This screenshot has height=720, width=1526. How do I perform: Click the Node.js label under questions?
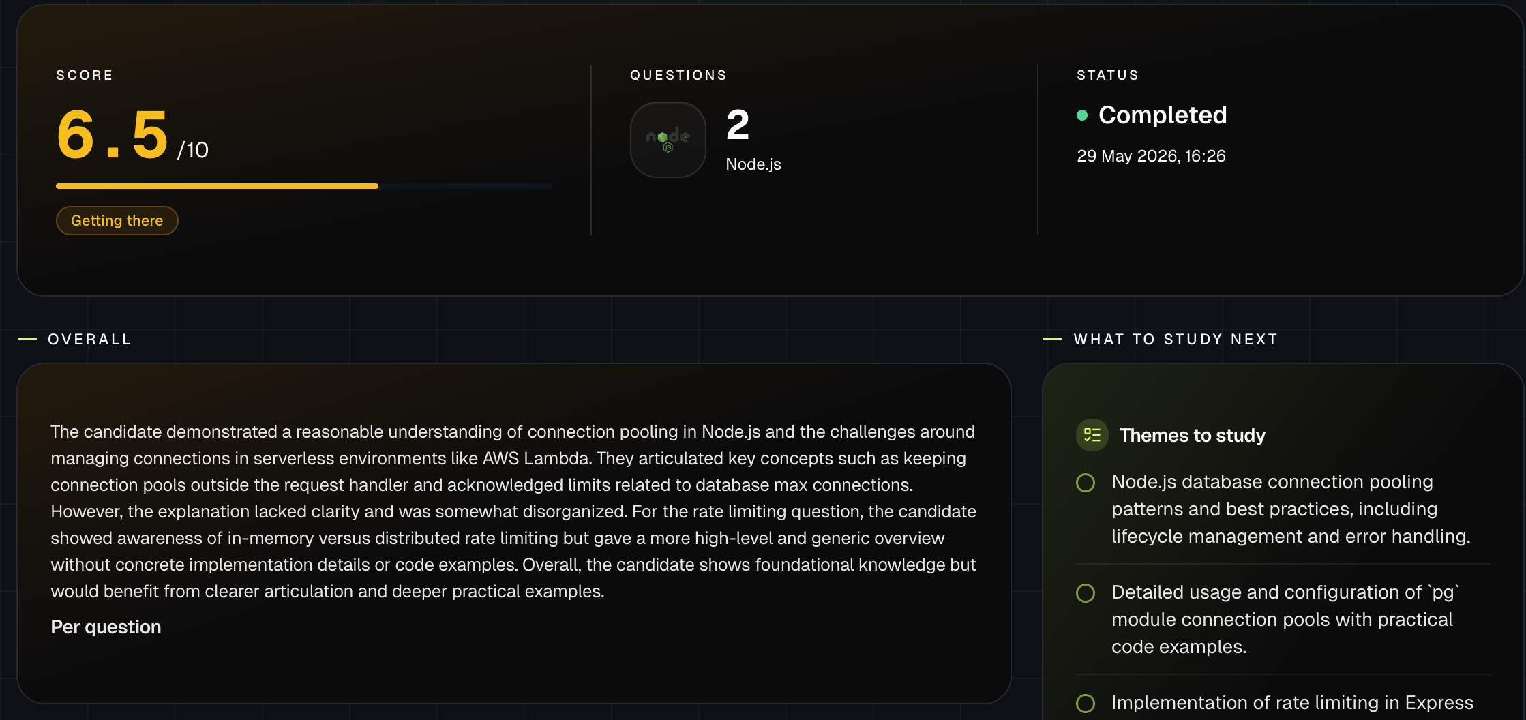point(753,164)
